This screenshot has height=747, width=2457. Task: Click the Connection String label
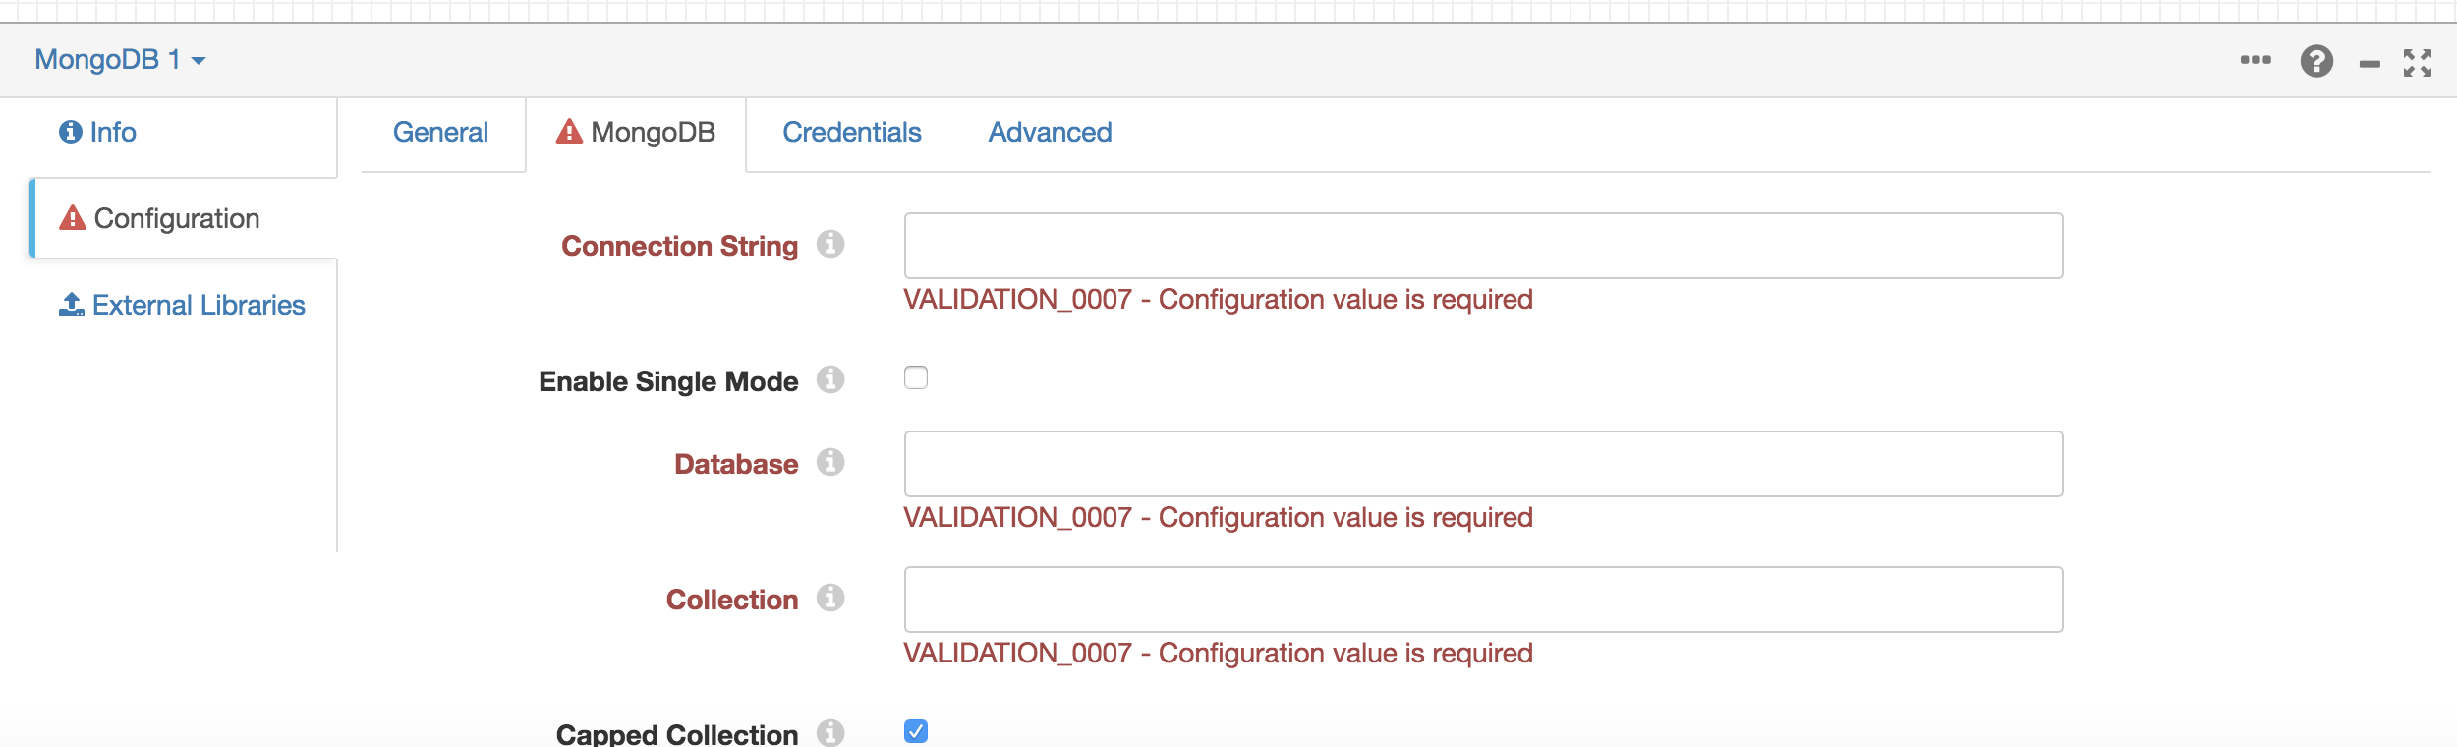[679, 247]
